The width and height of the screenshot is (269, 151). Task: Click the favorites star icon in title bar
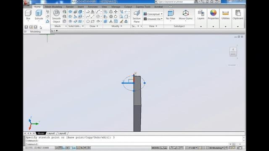click(x=212, y=2)
